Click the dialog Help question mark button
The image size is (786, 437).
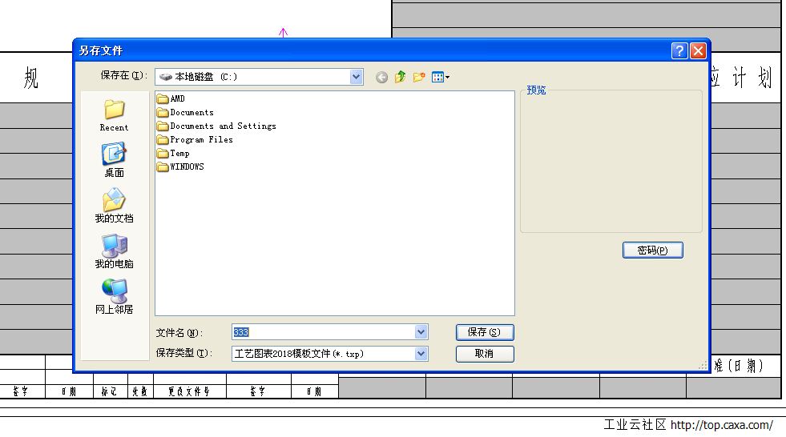point(679,51)
